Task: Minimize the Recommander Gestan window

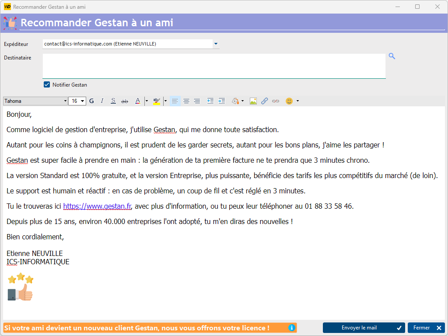Action: [x=397, y=7]
